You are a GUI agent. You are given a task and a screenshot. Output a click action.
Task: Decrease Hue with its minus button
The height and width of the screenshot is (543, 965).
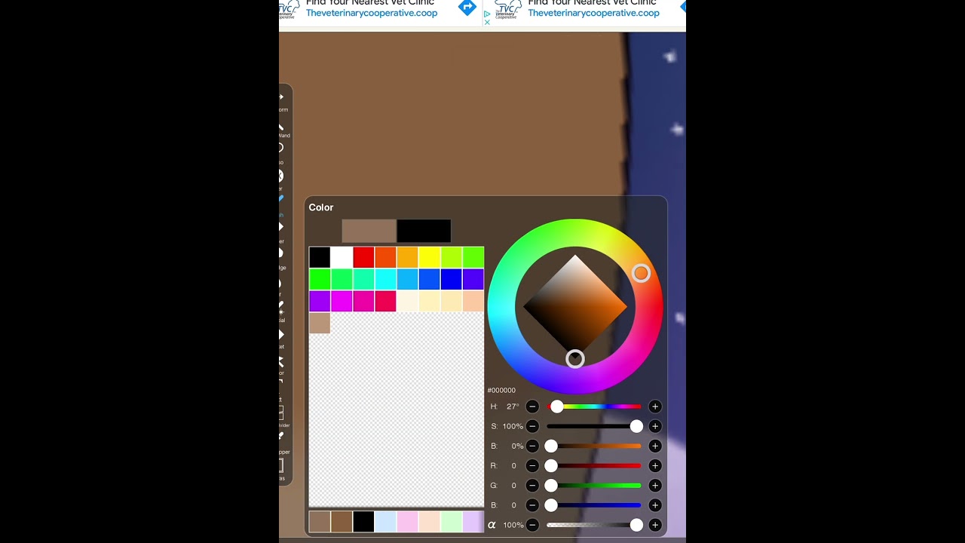[x=532, y=406]
